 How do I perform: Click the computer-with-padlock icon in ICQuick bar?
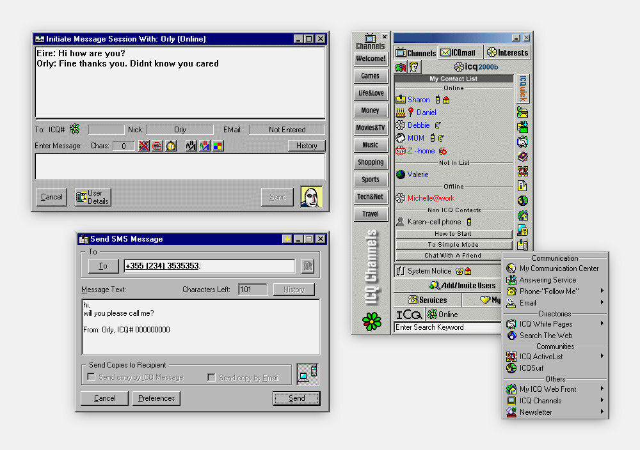(522, 230)
